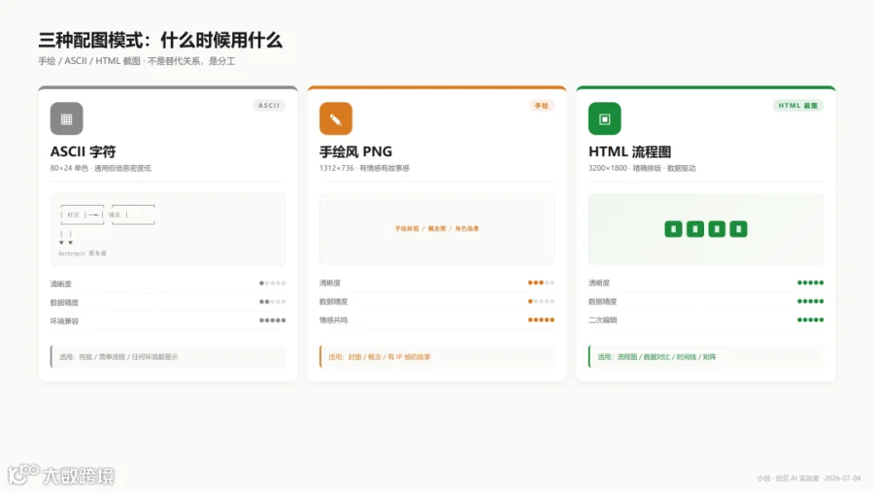Click 数据精度 rating dots on 手绘风 card
Image resolution: width=874 pixels, height=492 pixels.
[x=541, y=302]
